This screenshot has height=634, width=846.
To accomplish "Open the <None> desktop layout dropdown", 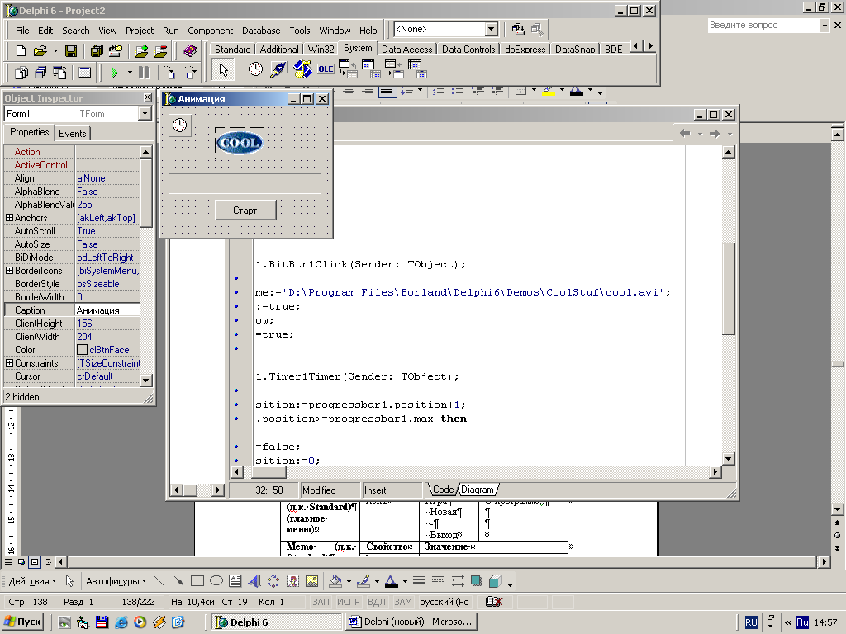I will 491,30.
